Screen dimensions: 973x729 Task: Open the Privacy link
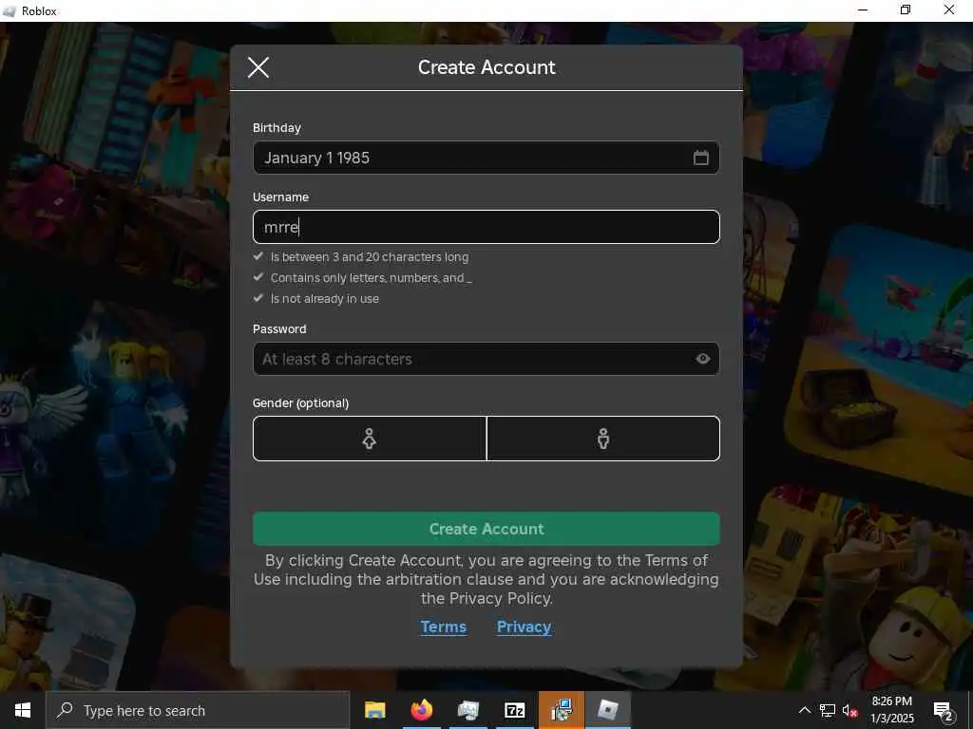[524, 626]
